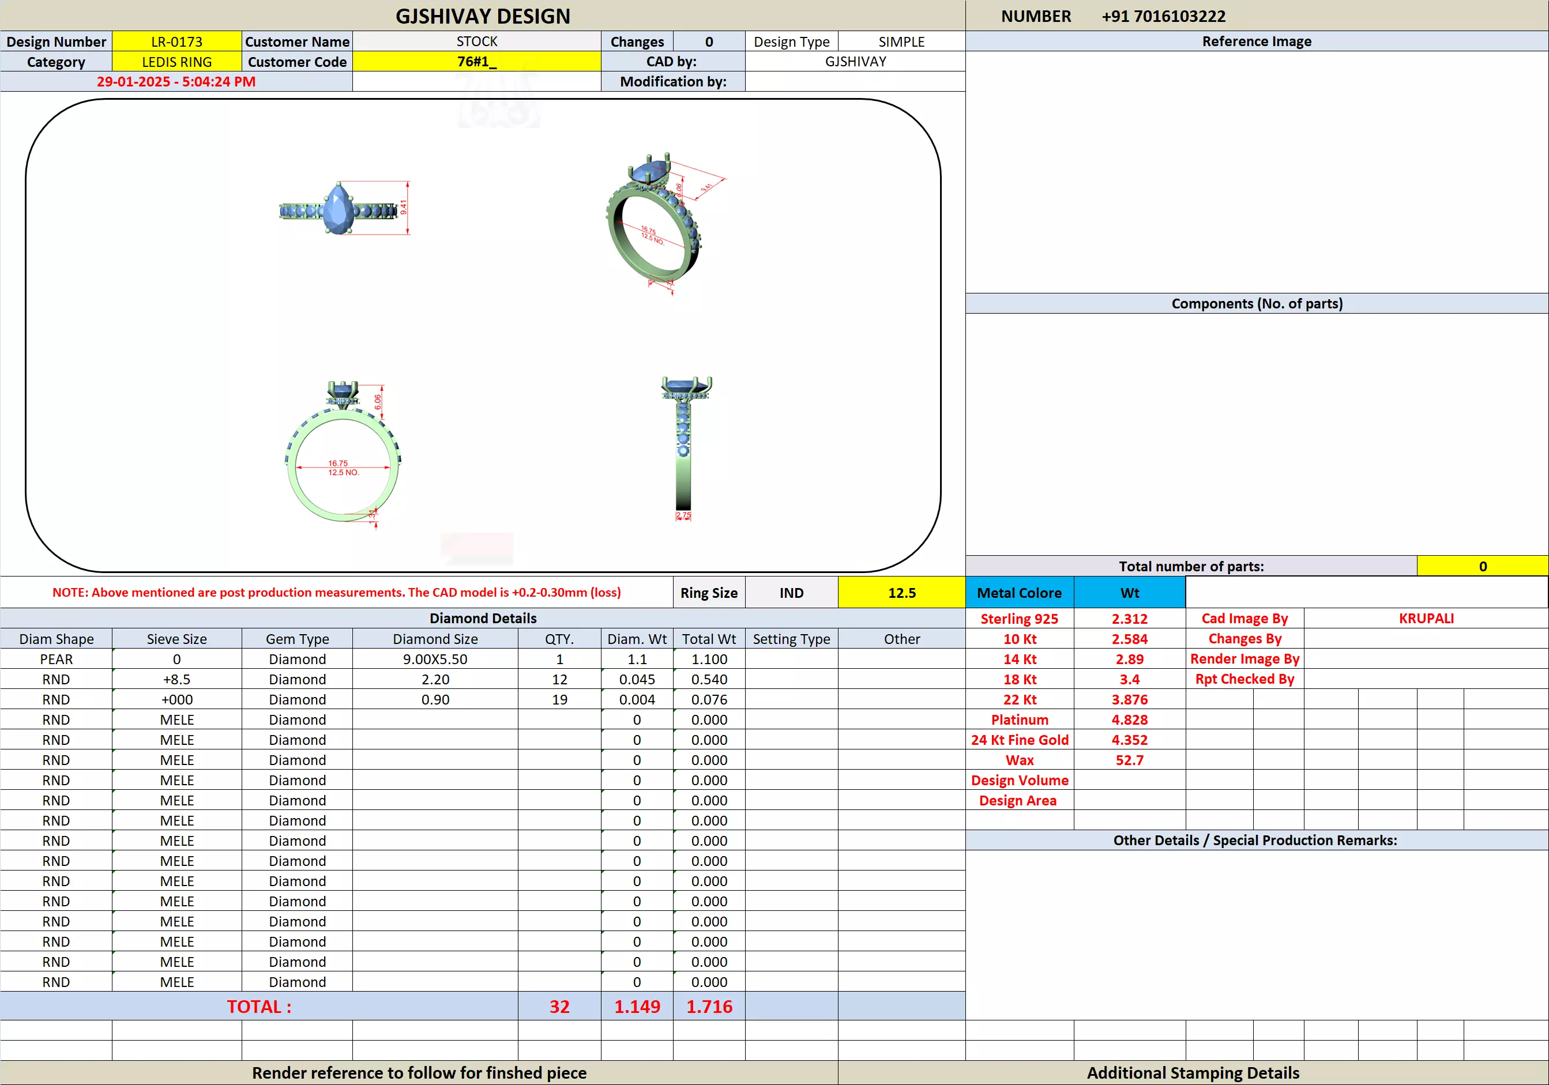Screen dimensions: 1549x1085
Task: Select the PEAR diamond shape row cell
Action: pos(56,659)
